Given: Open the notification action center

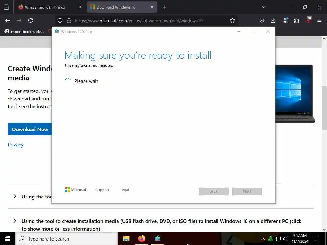Looking at the screenshot, I should pos(316,239).
